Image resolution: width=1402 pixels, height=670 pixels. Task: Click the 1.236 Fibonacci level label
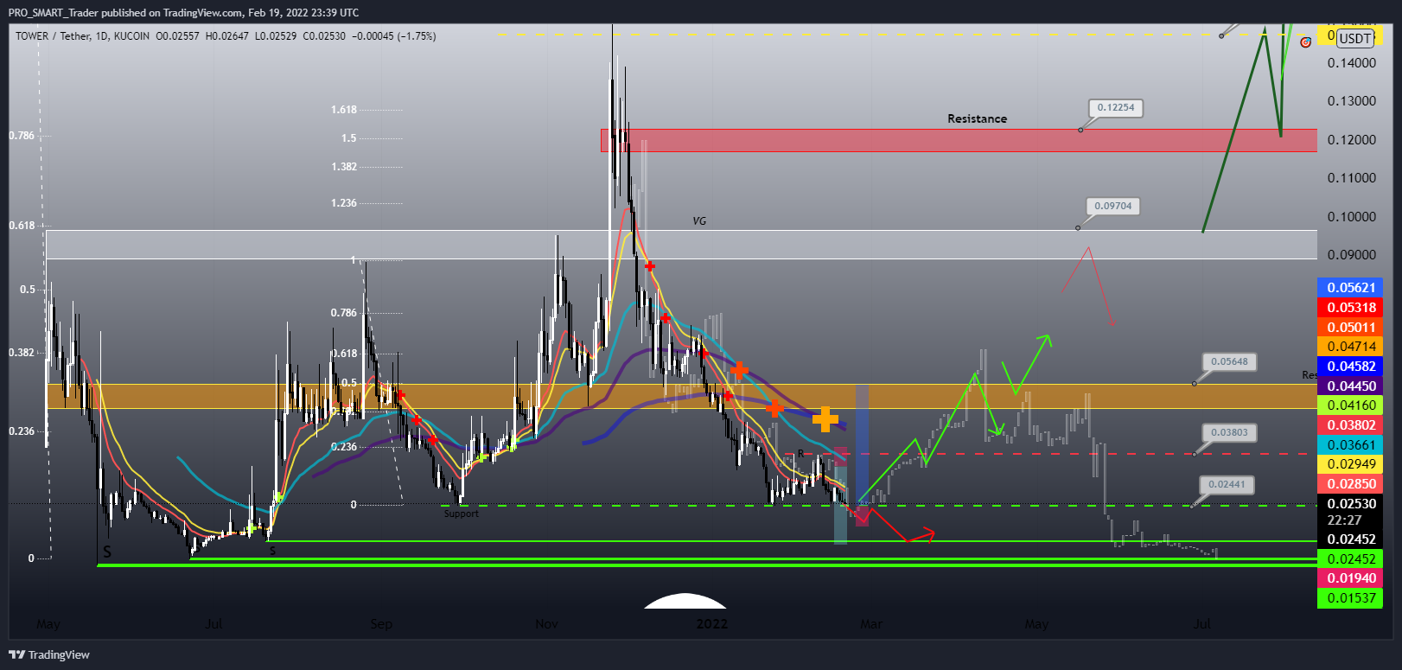[343, 203]
